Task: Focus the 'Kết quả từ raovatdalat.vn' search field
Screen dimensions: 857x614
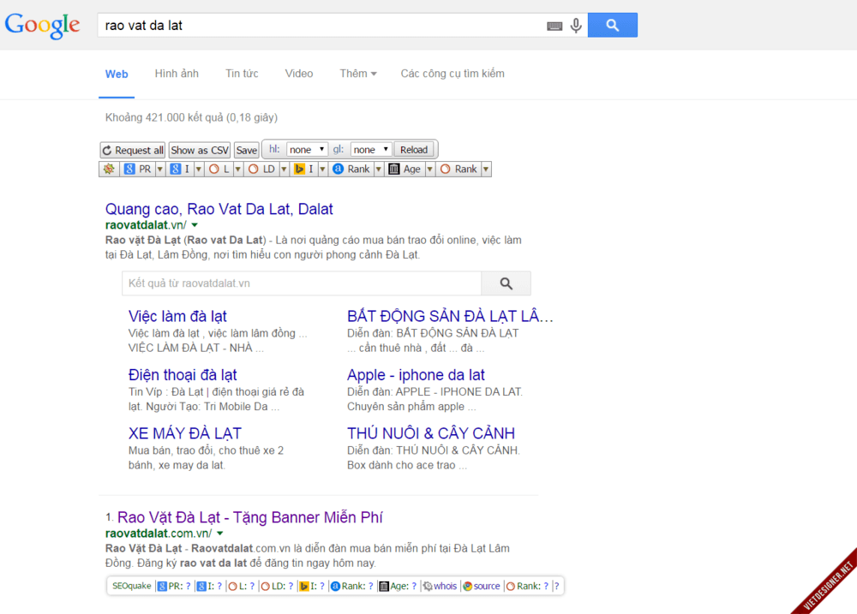Action: click(302, 283)
